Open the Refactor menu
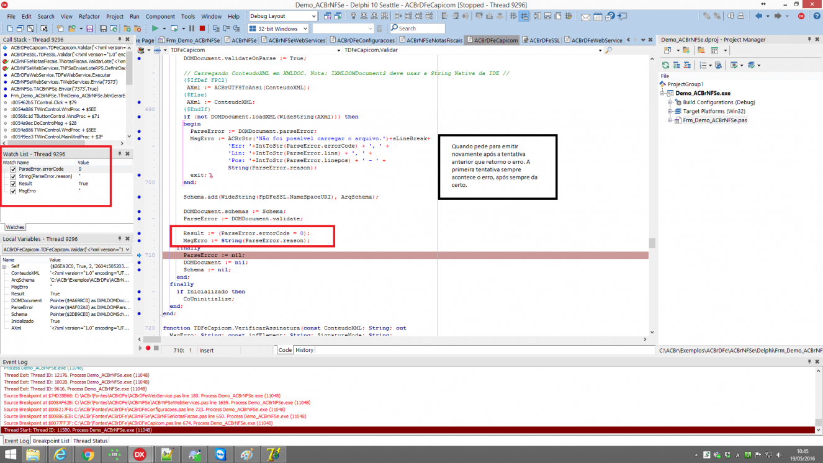Screen dimensions: 823x463 click(x=89, y=17)
